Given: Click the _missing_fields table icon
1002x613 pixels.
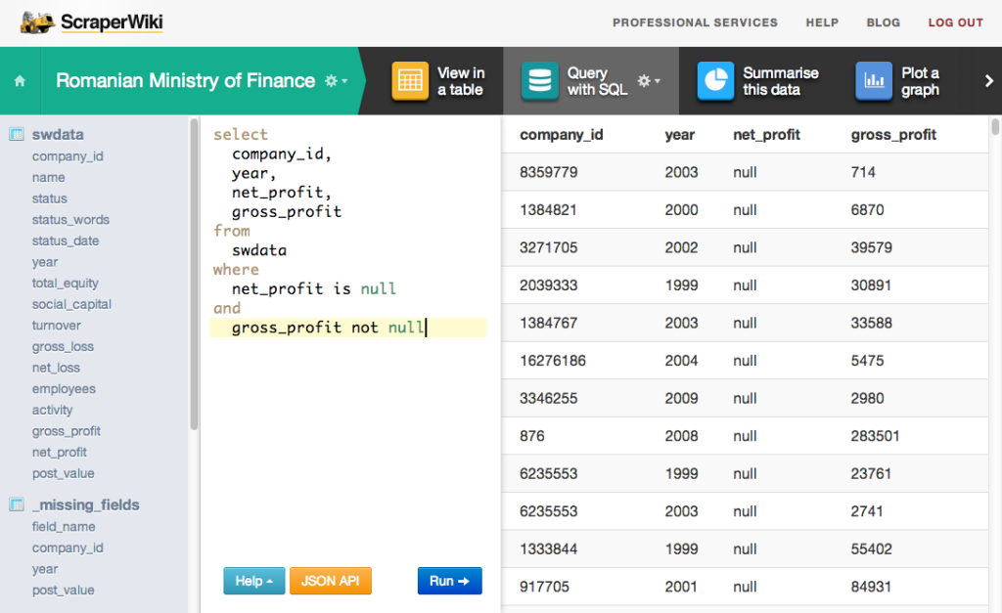Looking at the screenshot, I should click(16, 504).
